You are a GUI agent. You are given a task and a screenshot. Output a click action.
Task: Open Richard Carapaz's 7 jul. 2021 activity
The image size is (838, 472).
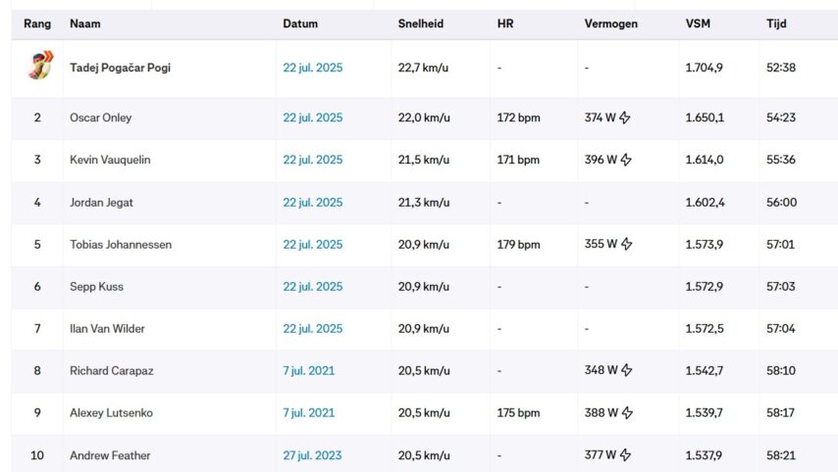[308, 371]
